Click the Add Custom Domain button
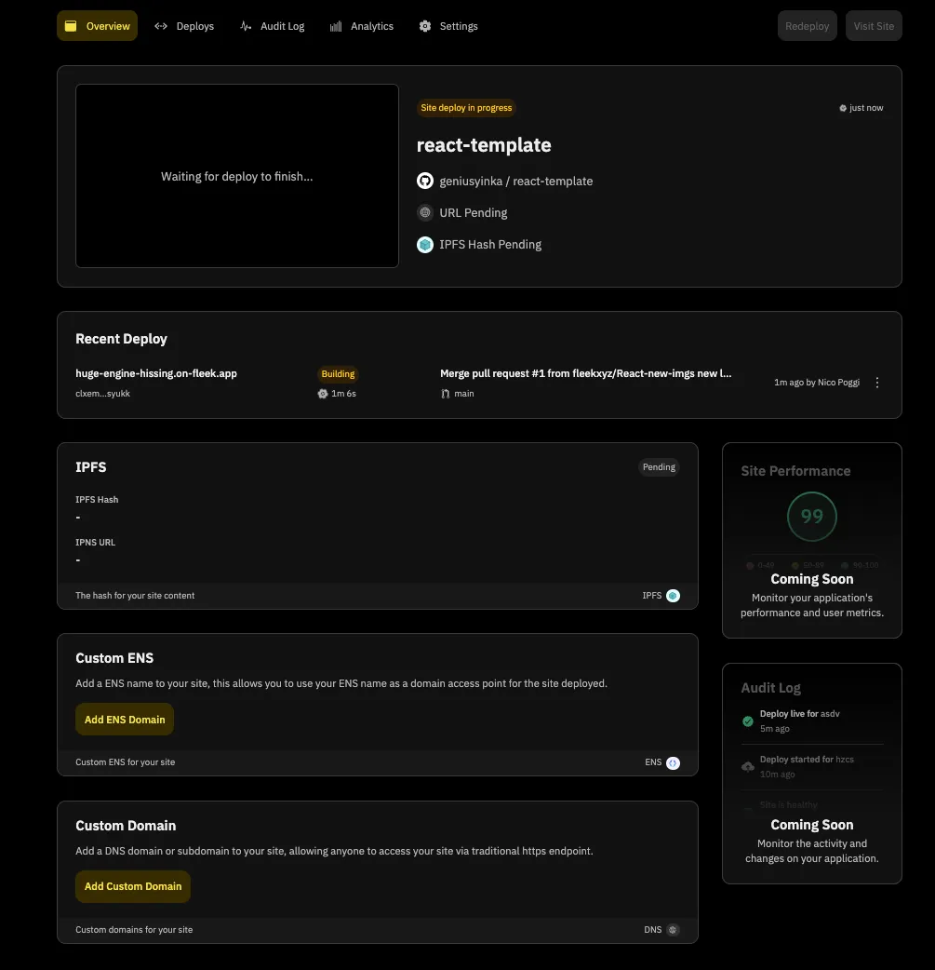Image resolution: width=935 pixels, height=970 pixels. (133, 886)
